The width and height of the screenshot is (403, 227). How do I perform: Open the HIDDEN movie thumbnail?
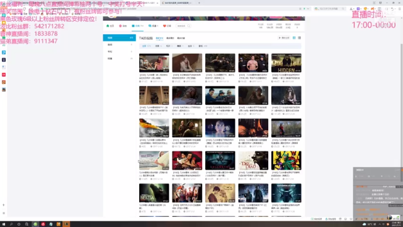click(x=286, y=63)
